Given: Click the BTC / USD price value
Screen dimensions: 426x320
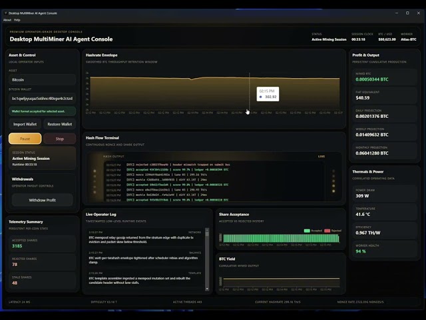Looking at the screenshot, I should [387, 39].
